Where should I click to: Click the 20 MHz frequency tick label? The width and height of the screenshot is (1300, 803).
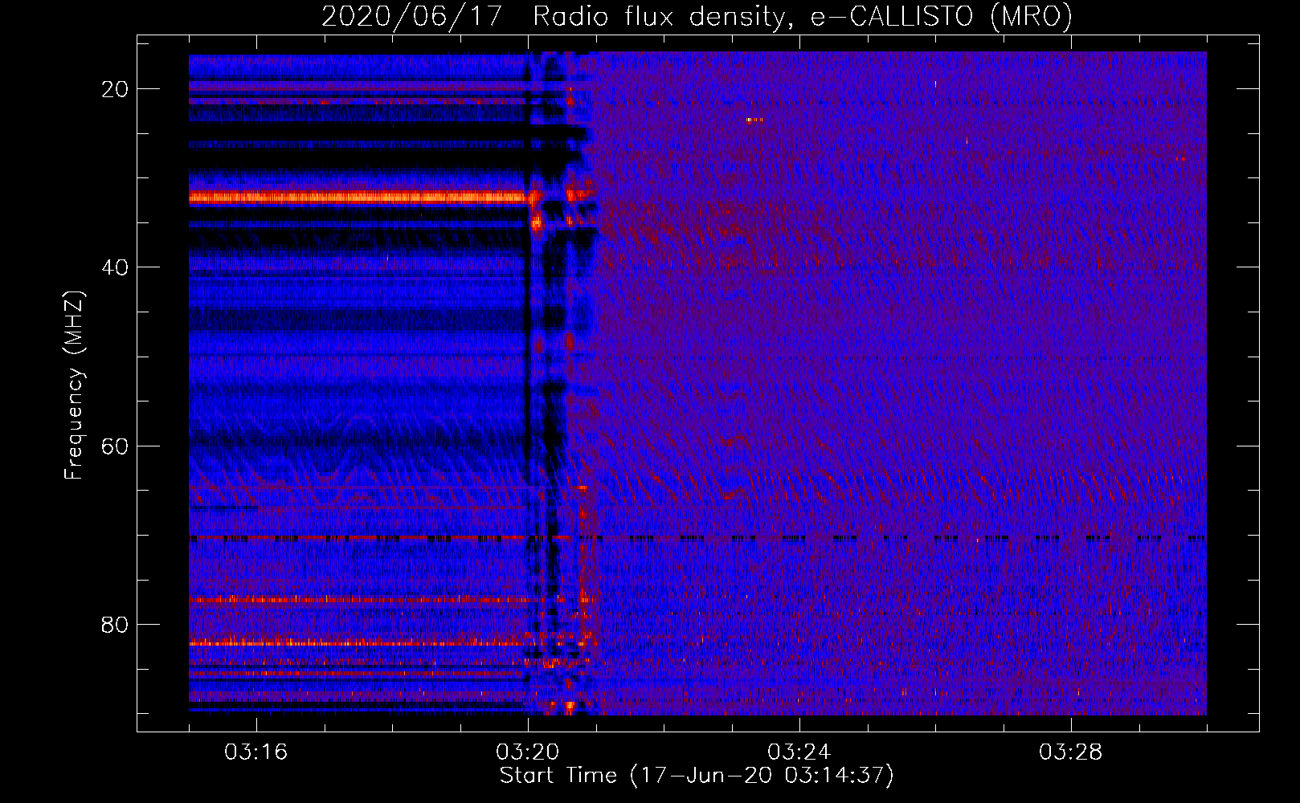115,89
